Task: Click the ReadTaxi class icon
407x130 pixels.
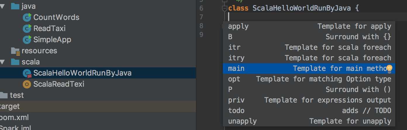Action: click(x=27, y=28)
